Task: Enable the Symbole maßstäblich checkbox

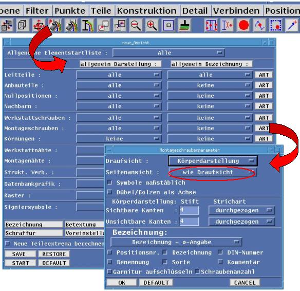Action: coord(109,182)
